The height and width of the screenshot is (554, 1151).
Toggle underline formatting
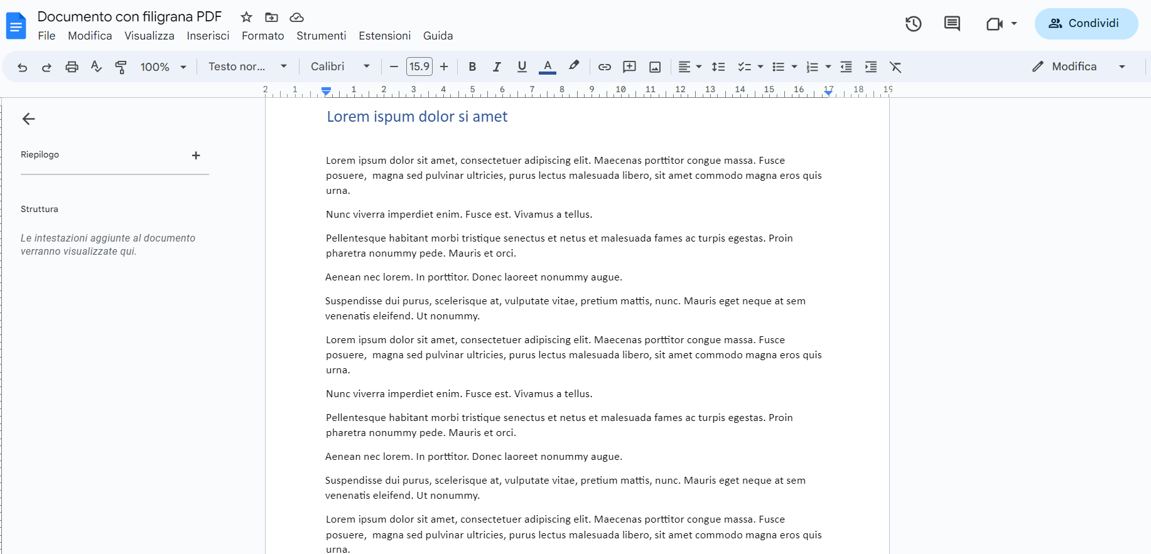coord(522,67)
